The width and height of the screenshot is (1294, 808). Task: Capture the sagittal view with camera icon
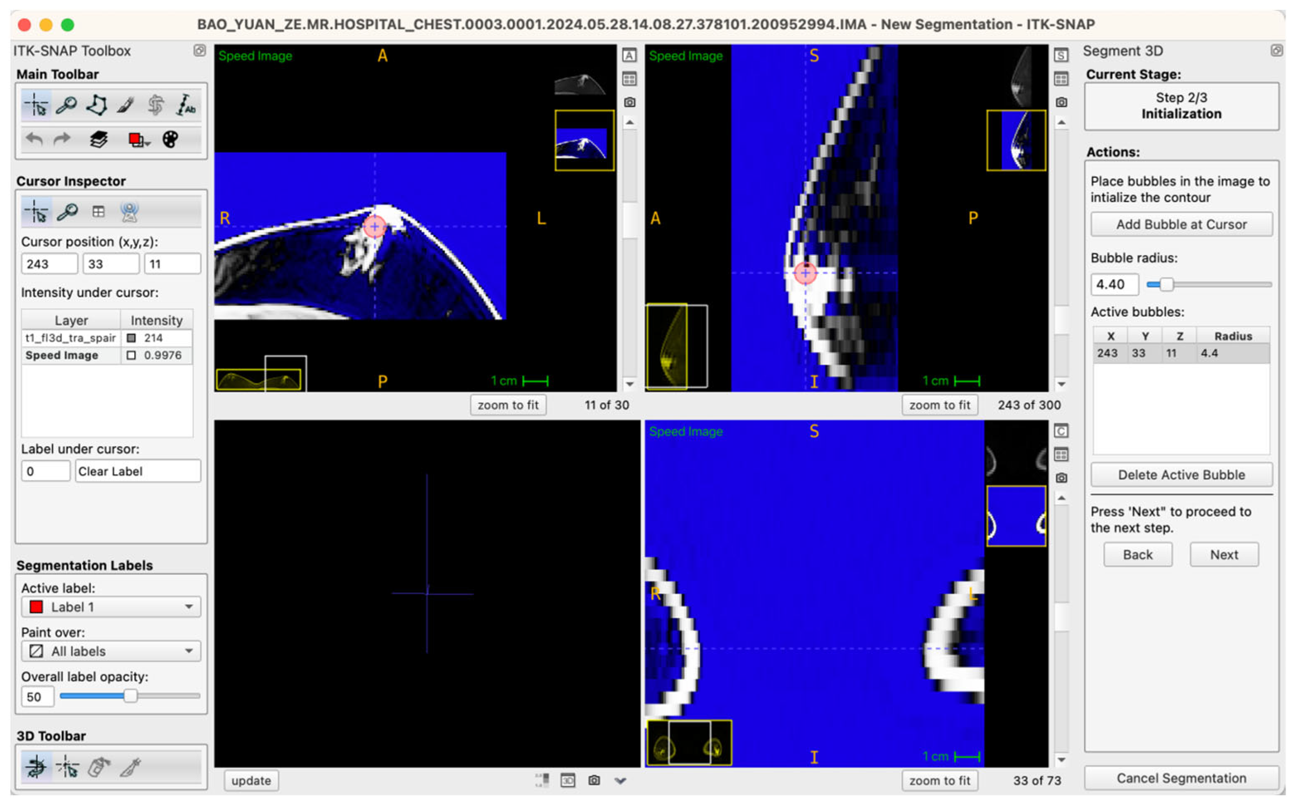tap(1061, 102)
